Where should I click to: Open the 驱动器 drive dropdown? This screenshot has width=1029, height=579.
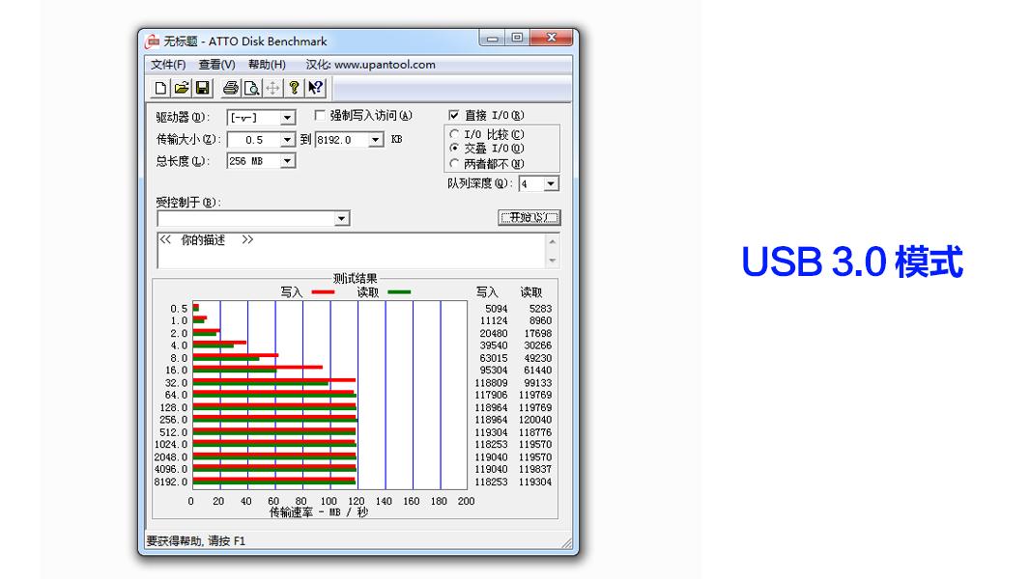(287, 118)
